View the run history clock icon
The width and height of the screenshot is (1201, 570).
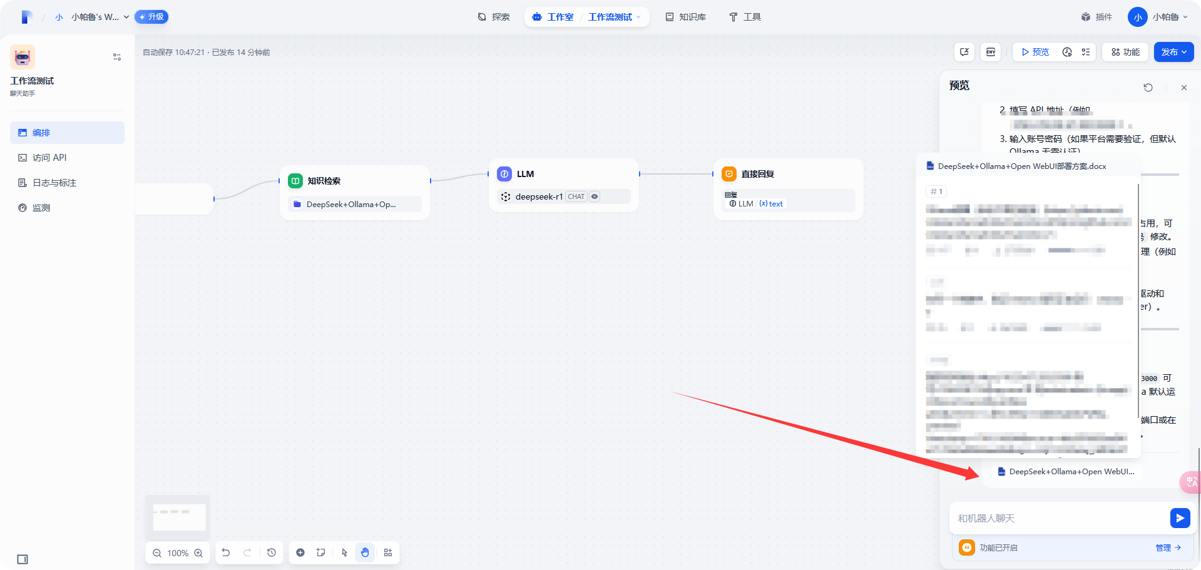tap(1067, 52)
